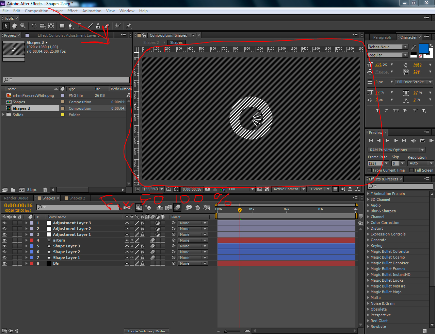Open the Fill Over Stroke dropdown
435x334 pixels.
click(x=414, y=82)
